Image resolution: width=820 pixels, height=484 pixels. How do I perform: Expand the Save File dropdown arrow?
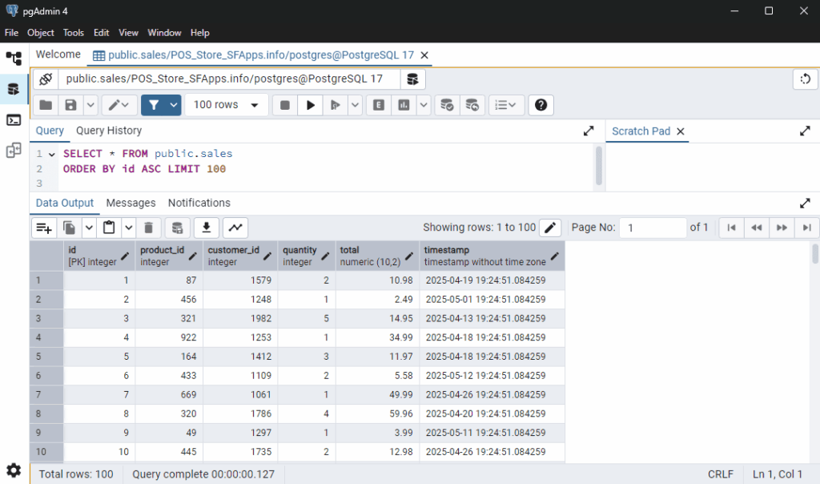coord(90,105)
